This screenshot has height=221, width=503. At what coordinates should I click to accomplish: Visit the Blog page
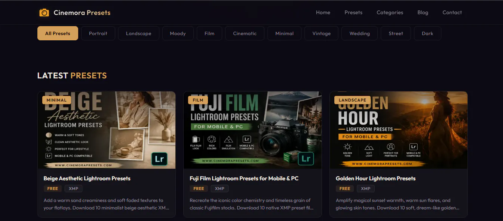(x=423, y=12)
